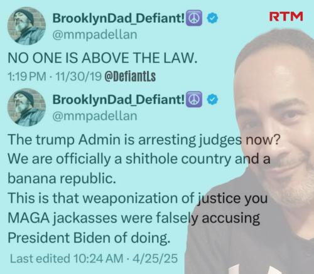Open the BrooklynDad_Defiant! display name on the second tweet
Screen dimensions: 314x274
click(119, 100)
